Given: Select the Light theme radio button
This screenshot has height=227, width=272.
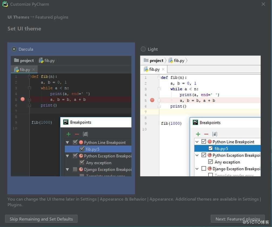Looking at the screenshot, I should click(143, 49).
